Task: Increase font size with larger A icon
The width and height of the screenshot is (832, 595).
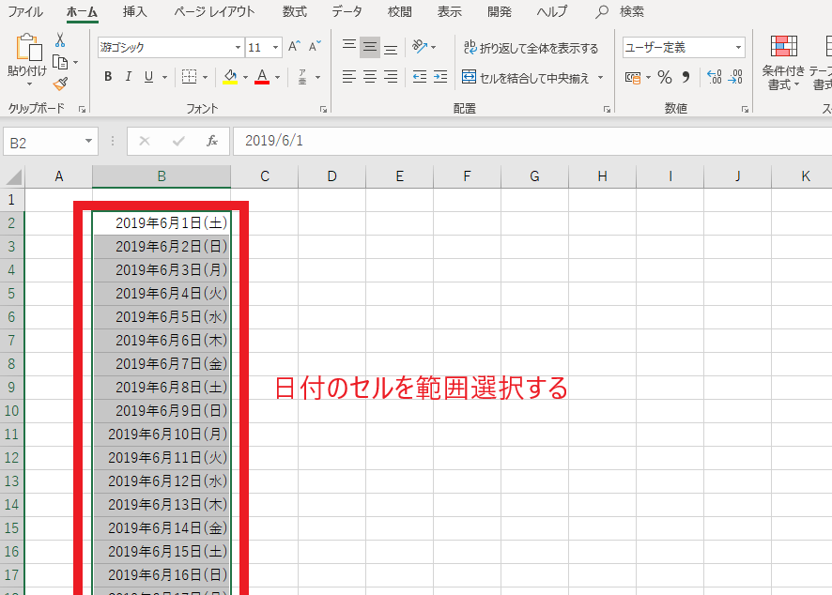Action: (294, 47)
